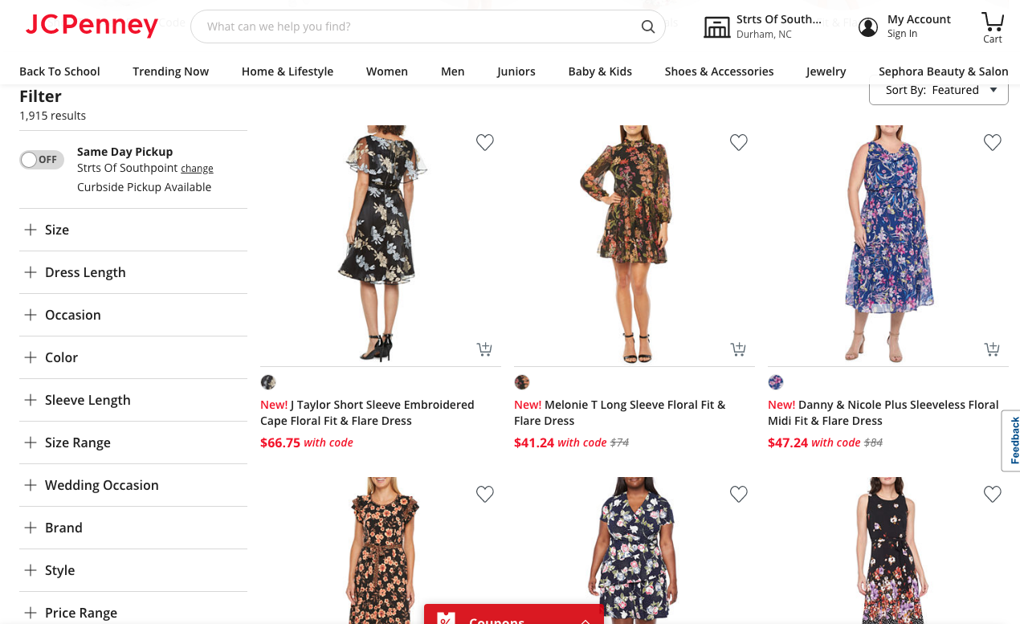Click the store locator building icon
Viewport: 1020px width, 624px height.
717,27
